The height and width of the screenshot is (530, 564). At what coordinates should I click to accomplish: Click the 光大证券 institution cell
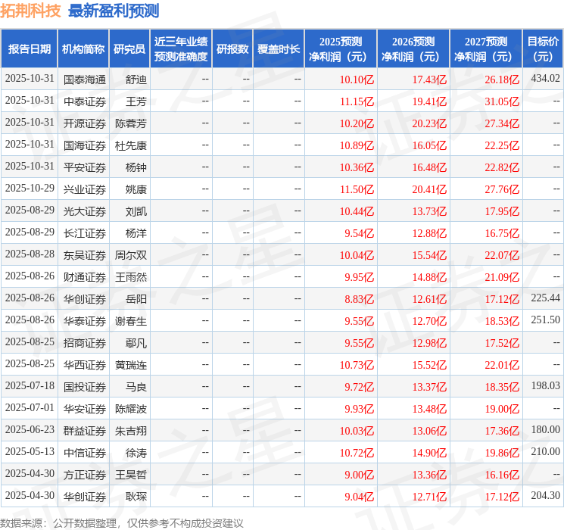point(85,211)
